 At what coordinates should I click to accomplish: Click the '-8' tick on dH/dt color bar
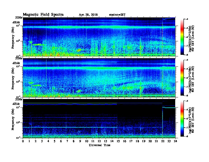click(187, 55)
